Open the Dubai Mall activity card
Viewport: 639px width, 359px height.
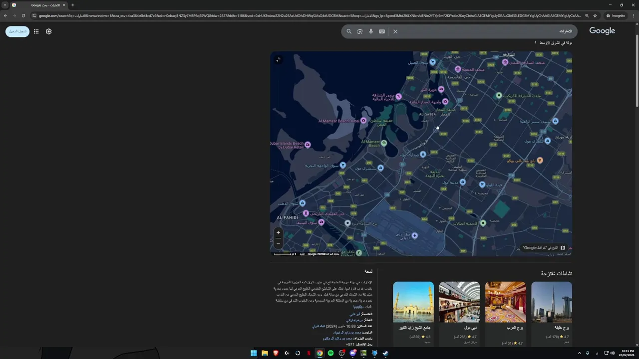(460, 314)
